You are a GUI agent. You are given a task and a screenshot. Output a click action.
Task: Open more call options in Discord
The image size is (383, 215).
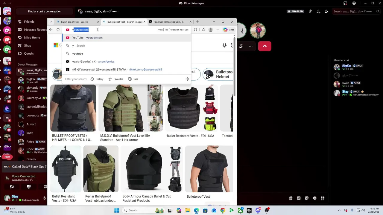[251, 46]
